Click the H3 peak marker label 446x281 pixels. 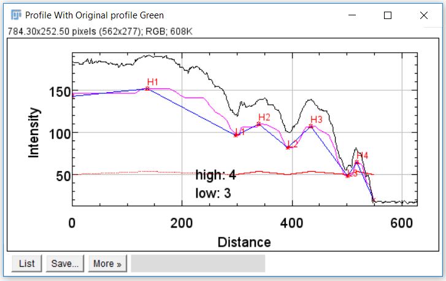pyautogui.click(x=317, y=120)
